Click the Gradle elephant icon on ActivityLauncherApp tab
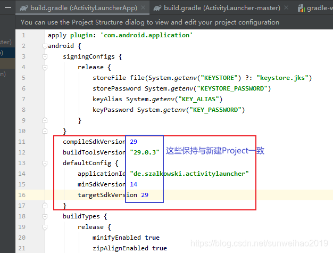This screenshot has width=333, height=253. 24,8
